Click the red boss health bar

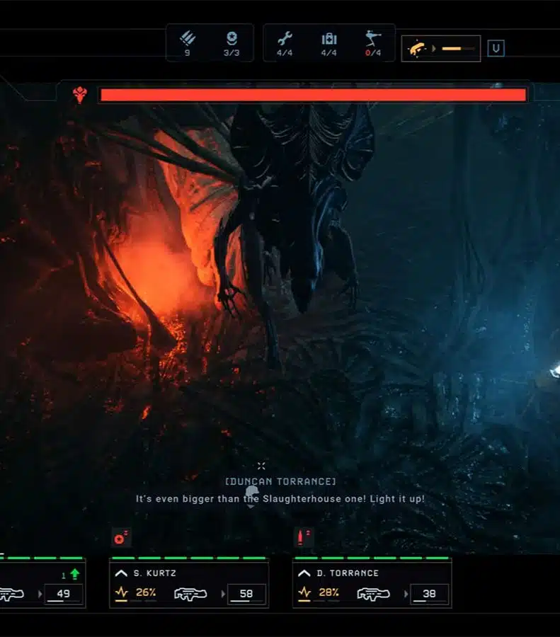pyautogui.click(x=313, y=95)
